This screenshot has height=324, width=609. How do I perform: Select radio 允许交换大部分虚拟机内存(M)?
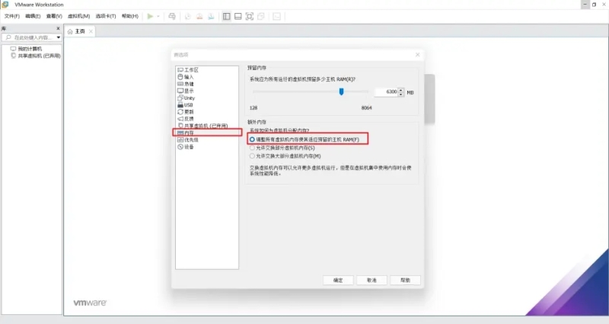252,156
